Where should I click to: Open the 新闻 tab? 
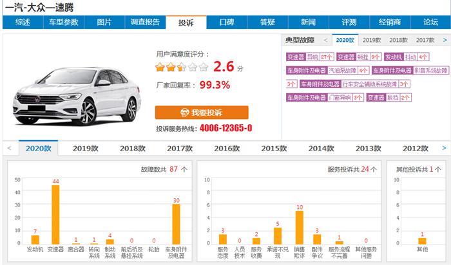pos(309,22)
